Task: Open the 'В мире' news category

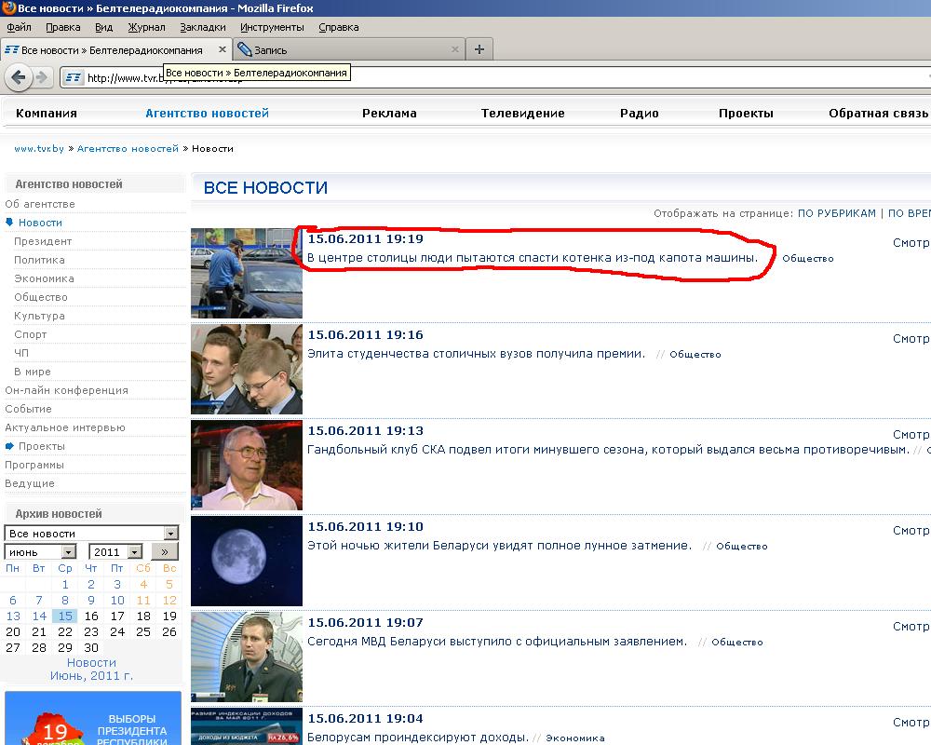Action: (32, 372)
